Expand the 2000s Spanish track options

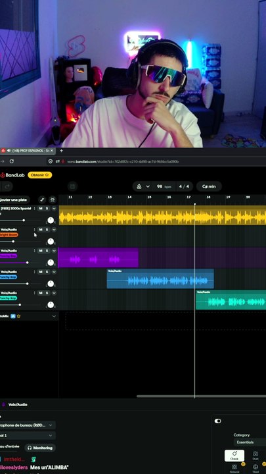point(54,209)
